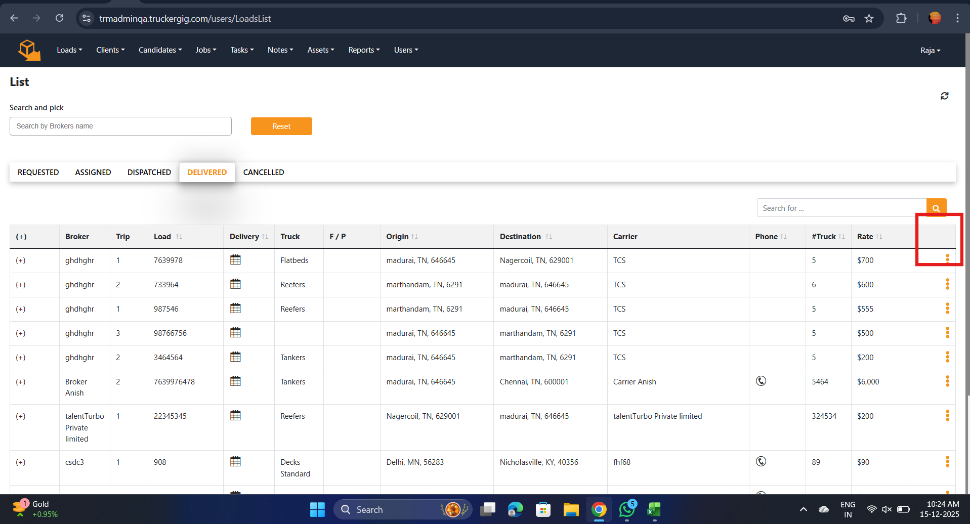Click the Search by Brokers name field
Screen dimensions: 970x524
click(120, 126)
